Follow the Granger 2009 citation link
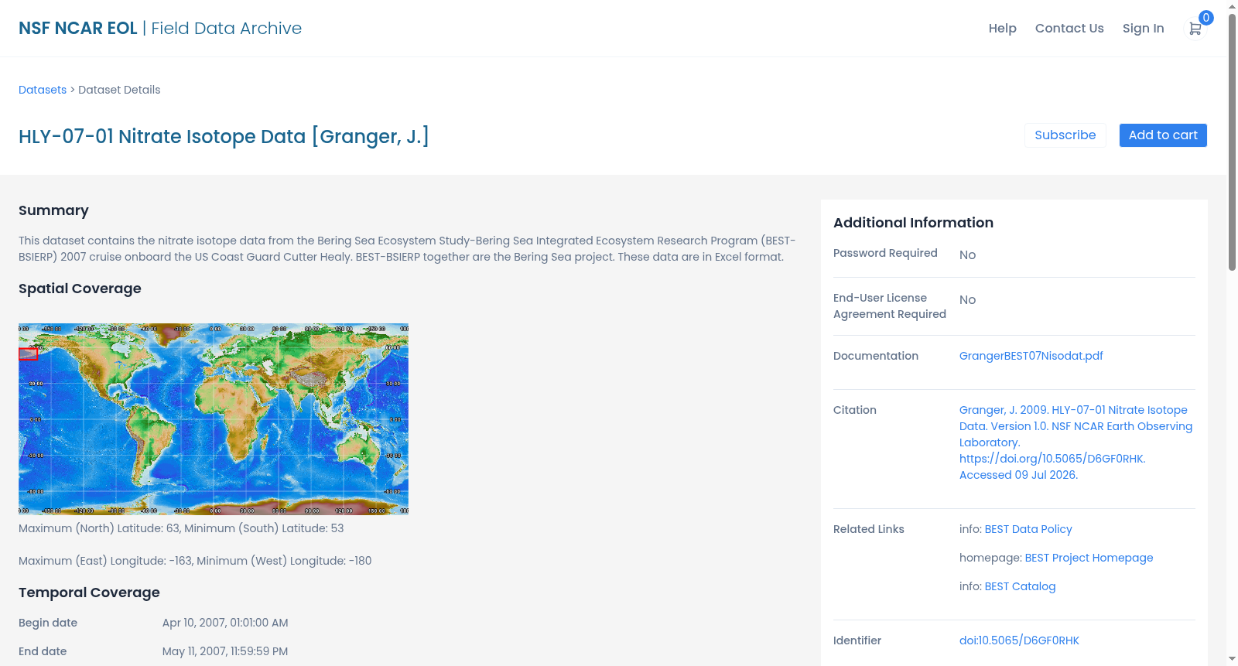Image resolution: width=1238 pixels, height=666 pixels. (1076, 442)
